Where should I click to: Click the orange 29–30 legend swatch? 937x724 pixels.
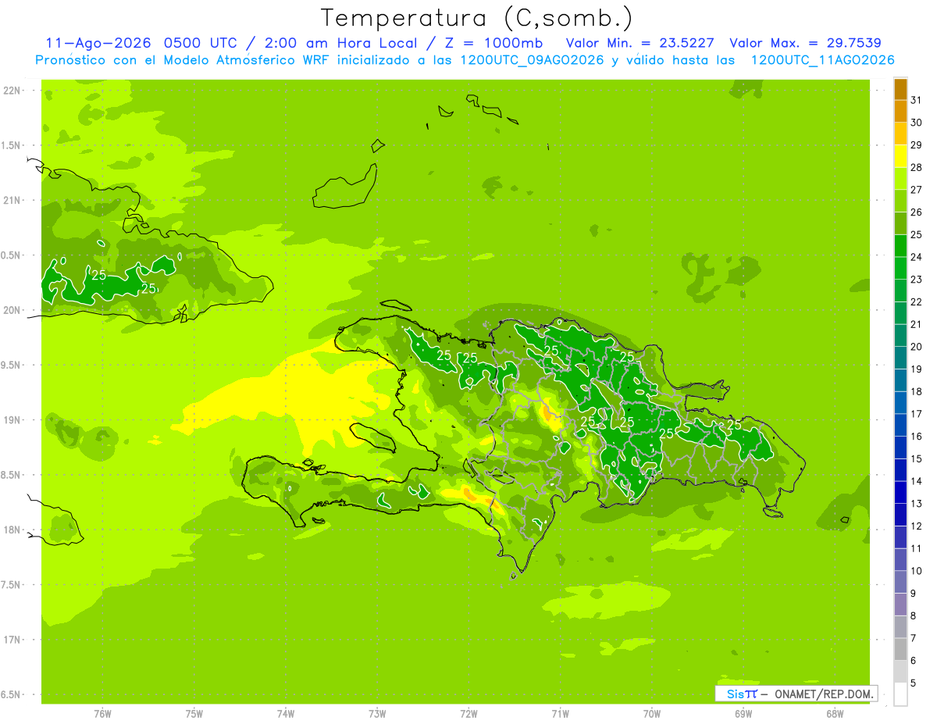pyautogui.click(x=900, y=111)
